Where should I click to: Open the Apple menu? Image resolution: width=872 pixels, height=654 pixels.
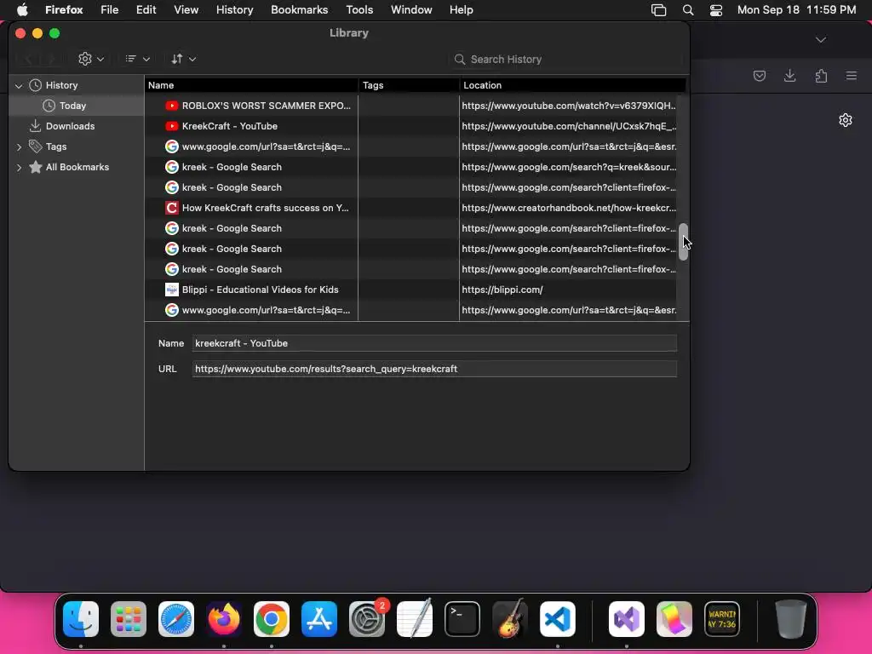point(22,10)
